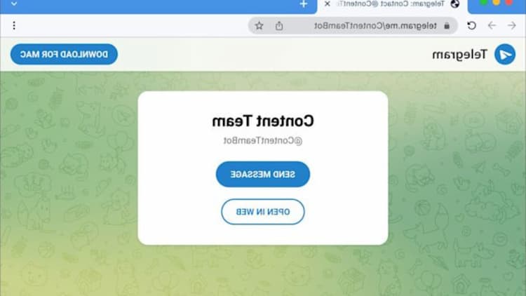
Task: Close the Telegram Contact tab
Action: [328, 4]
